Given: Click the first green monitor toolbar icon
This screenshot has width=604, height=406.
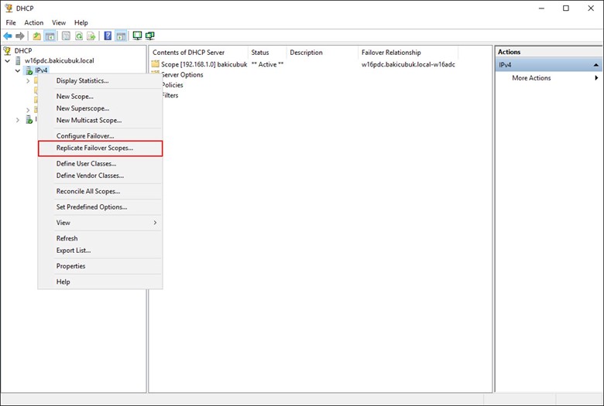Looking at the screenshot, I should 137,36.
